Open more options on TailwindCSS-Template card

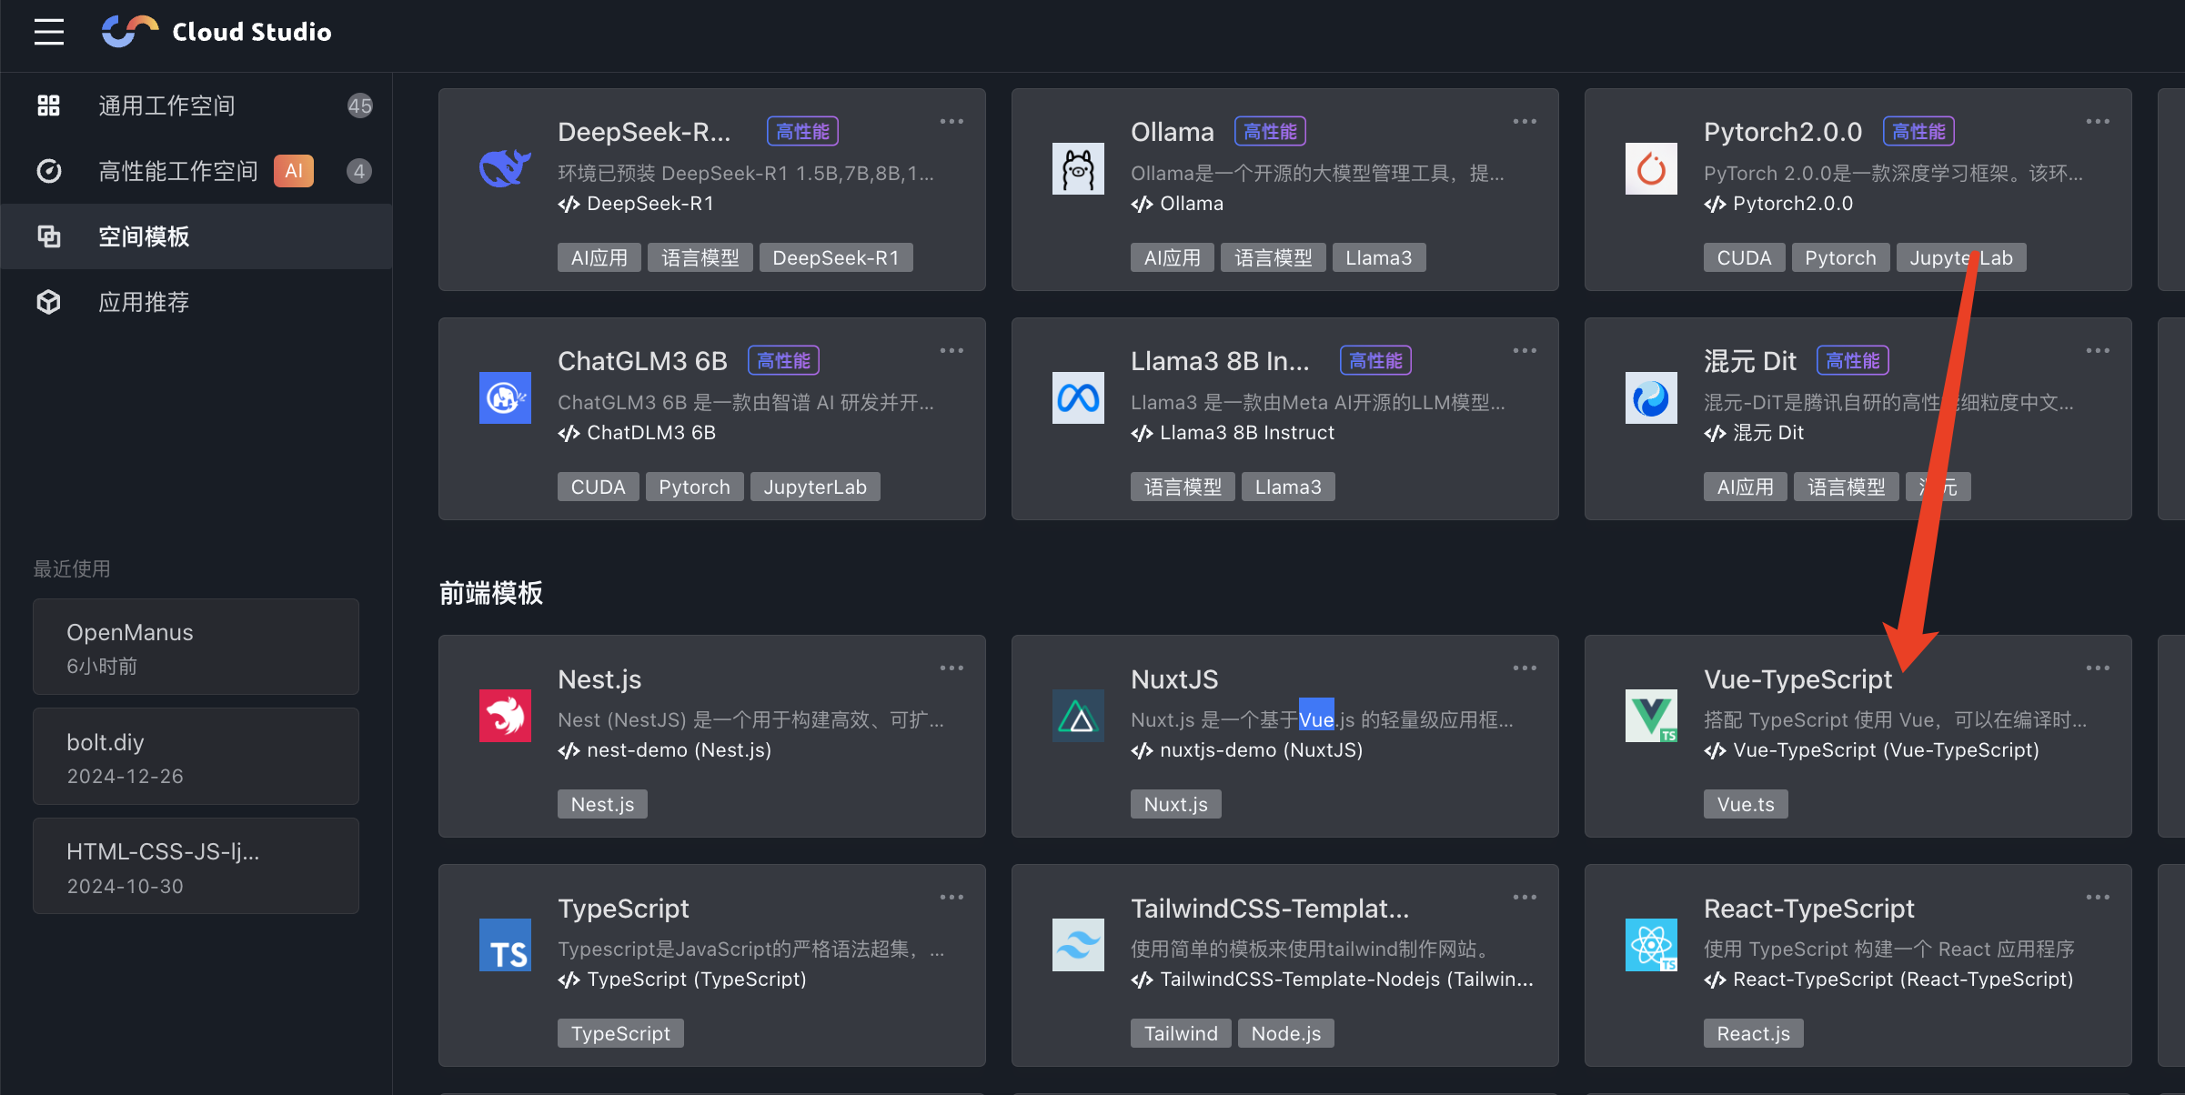point(1525,897)
